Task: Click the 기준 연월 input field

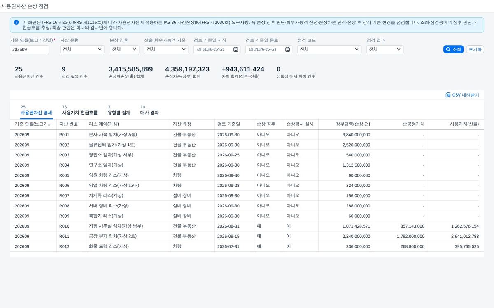Action: pyautogui.click(x=30, y=49)
